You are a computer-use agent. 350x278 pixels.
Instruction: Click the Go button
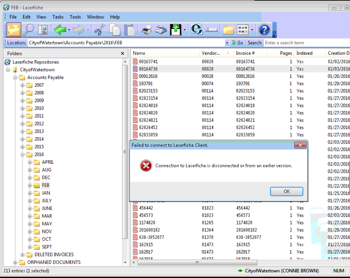[238, 43]
